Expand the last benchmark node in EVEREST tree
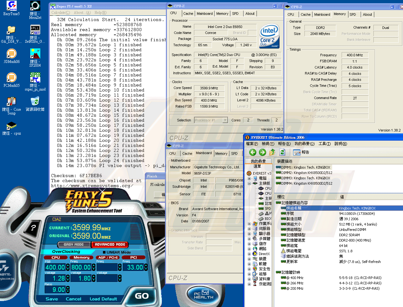This screenshot has width=403, height=307. (x=249, y=284)
